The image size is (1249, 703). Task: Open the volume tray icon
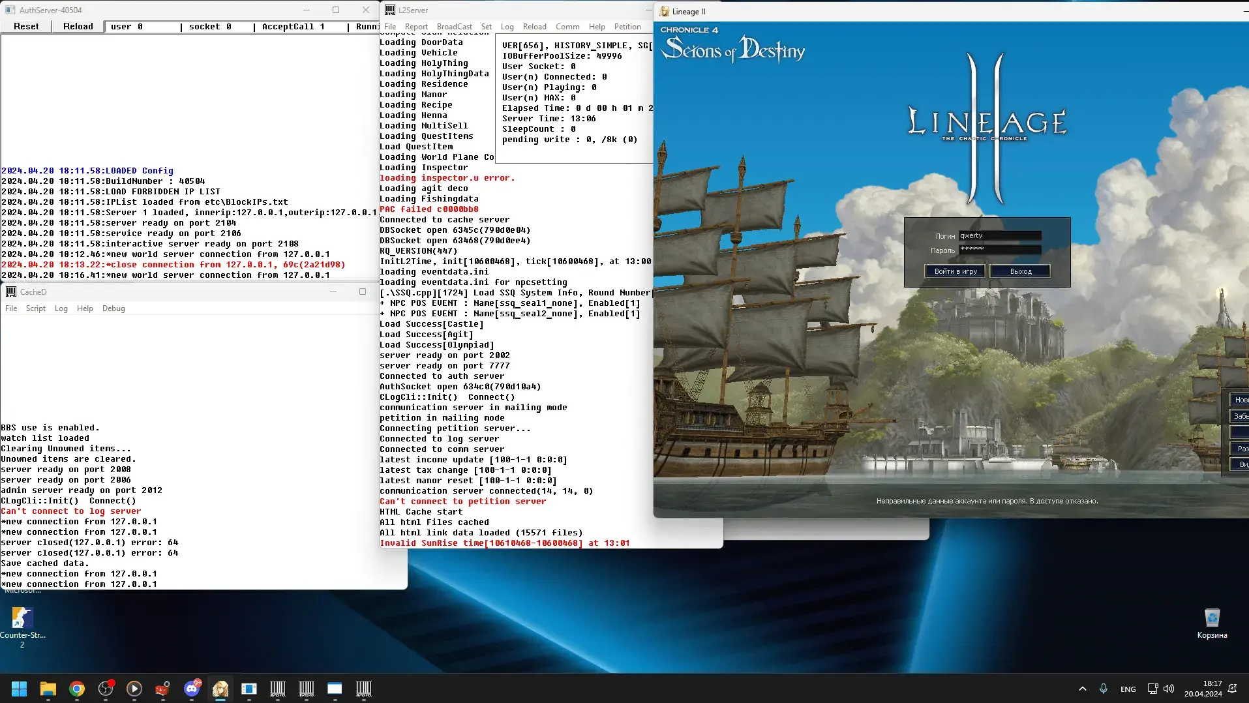tap(1168, 689)
